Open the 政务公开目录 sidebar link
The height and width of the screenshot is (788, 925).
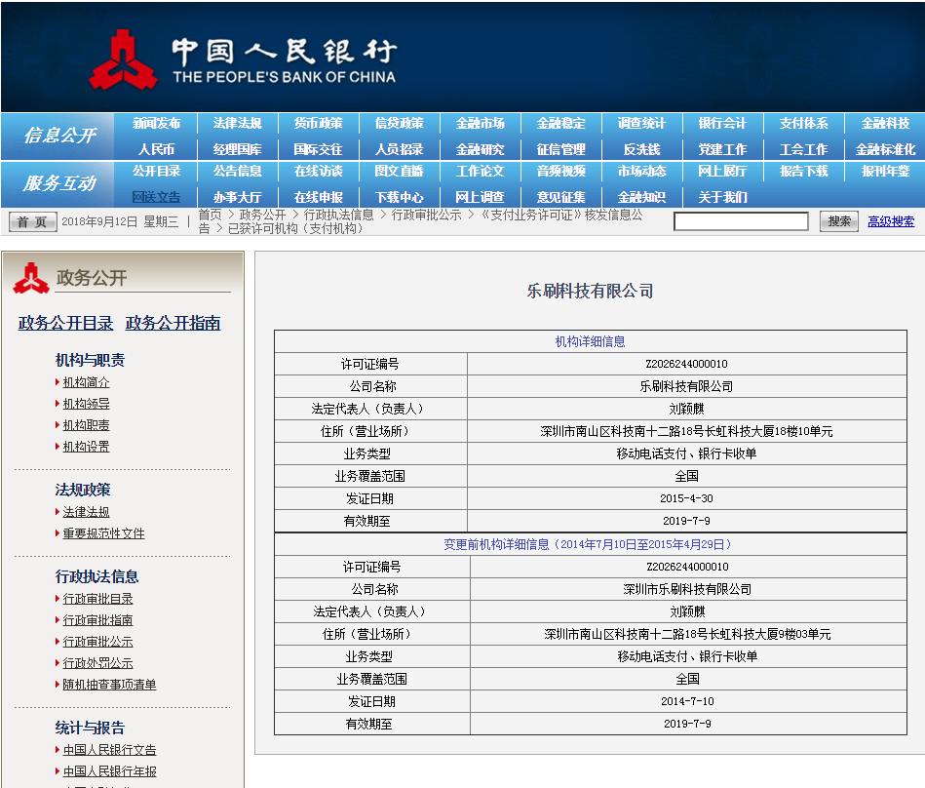[65, 324]
